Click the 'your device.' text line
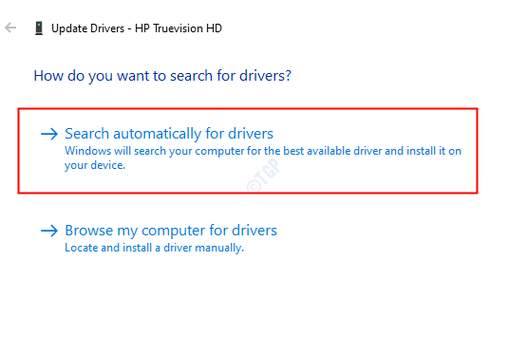 pos(95,165)
